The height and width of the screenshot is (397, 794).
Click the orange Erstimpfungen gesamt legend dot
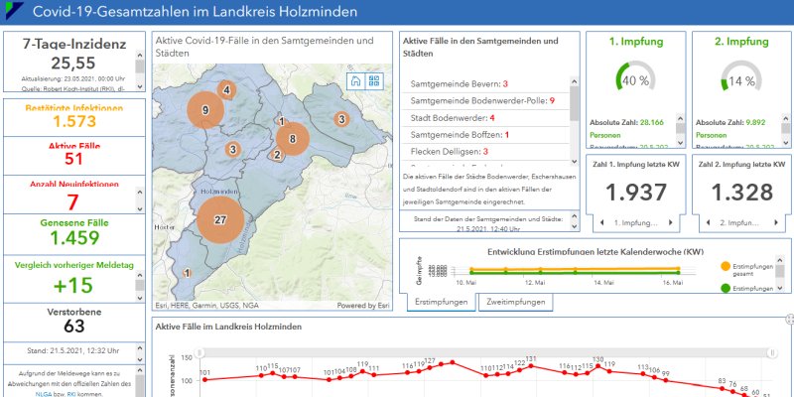[726, 266]
